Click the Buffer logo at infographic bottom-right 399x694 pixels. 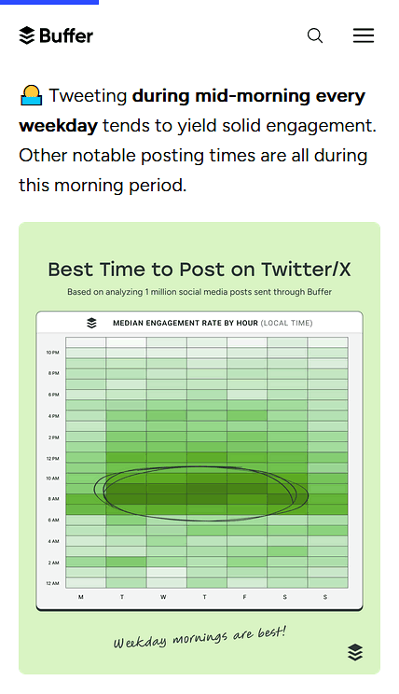[x=355, y=652]
